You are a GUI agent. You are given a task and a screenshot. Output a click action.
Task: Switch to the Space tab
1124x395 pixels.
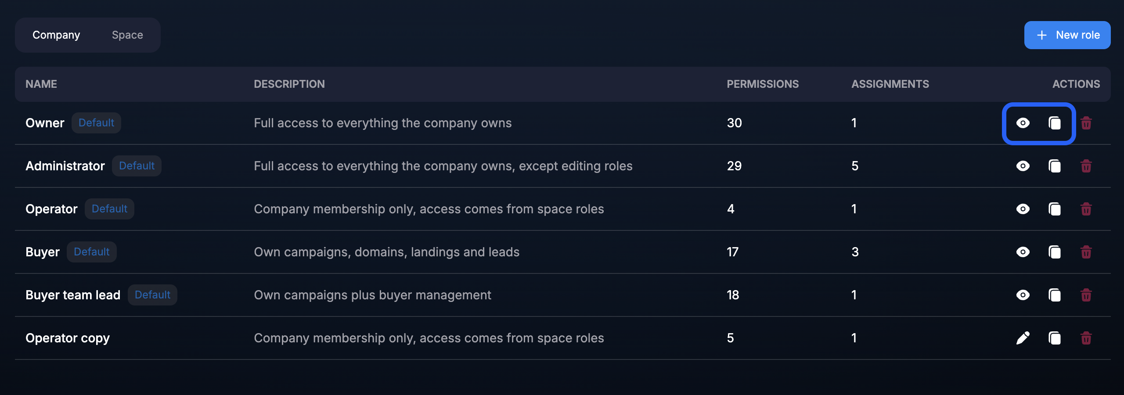[127, 35]
